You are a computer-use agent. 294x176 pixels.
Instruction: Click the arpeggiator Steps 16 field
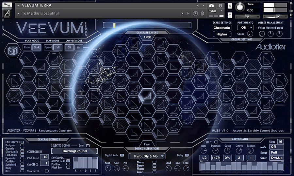click(x=280, y=141)
